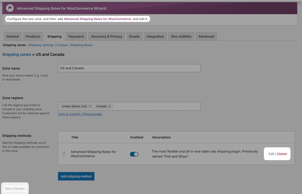This screenshot has height=194, width=302.
Task: Switch to the Payments tab
Action: point(76,36)
